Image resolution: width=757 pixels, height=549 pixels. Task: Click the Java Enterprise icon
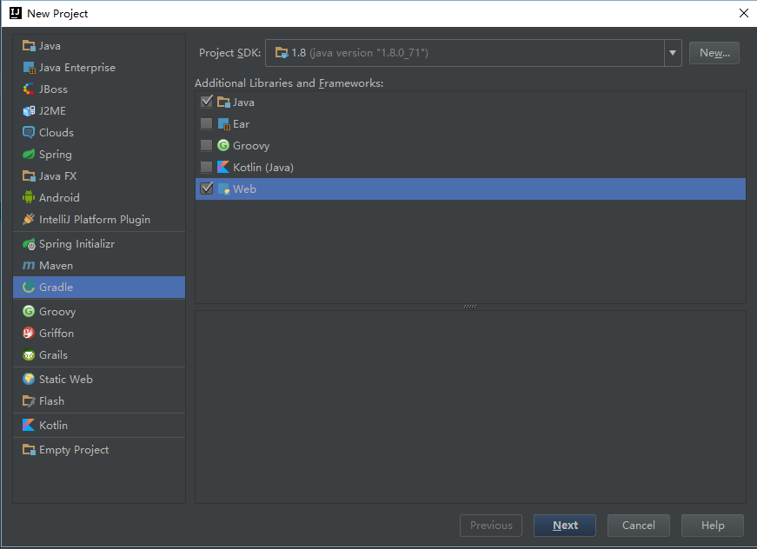[x=29, y=68]
